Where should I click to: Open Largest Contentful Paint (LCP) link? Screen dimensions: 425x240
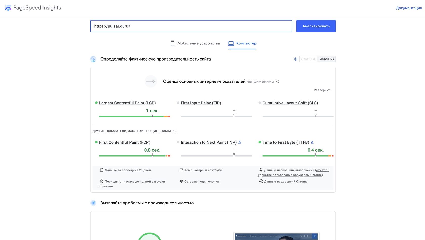click(127, 103)
